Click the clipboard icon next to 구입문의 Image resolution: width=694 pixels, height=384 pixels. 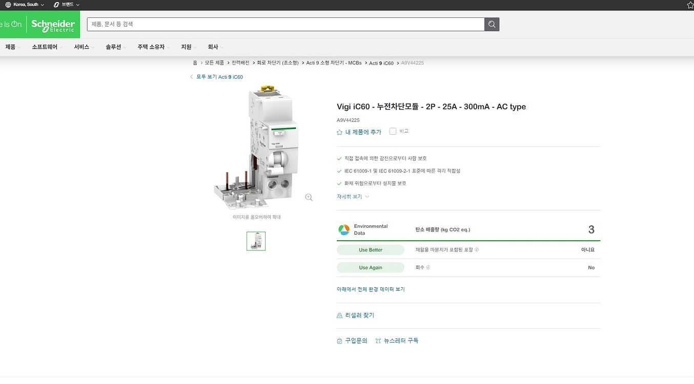[339, 340]
